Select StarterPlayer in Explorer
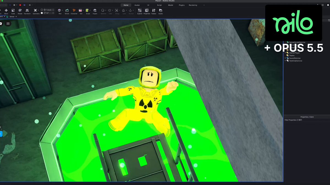This screenshot has width=330, height=185. 295,53
